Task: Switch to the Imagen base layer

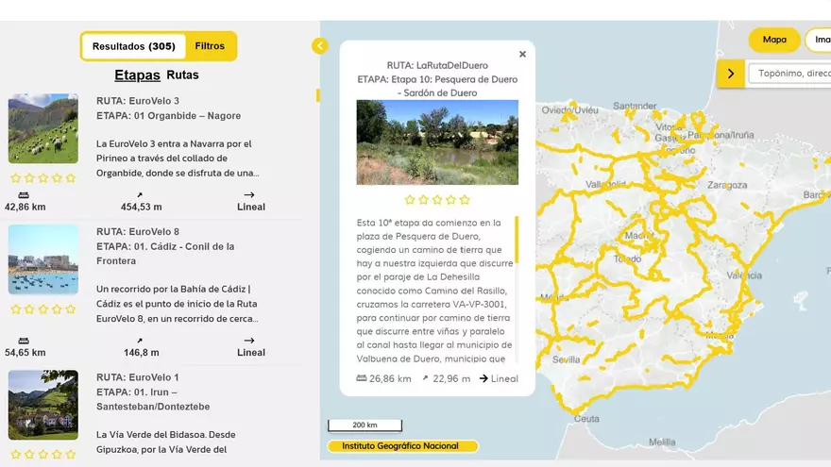Action: tap(819, 40)
